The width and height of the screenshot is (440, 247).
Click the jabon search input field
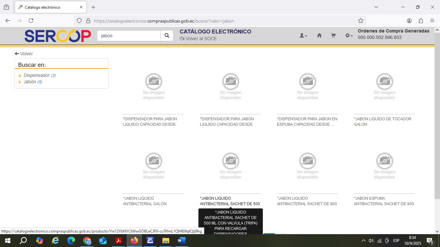click(x=129, y=36)
